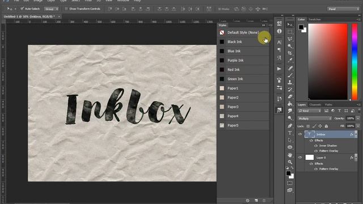This screenshot has height=204, width=363.
Task: Hide Pattern Overlay effect on Inkbox layer
Action: 316,151
